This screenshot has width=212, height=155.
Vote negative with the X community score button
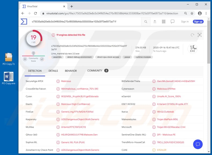coord(25,59)
